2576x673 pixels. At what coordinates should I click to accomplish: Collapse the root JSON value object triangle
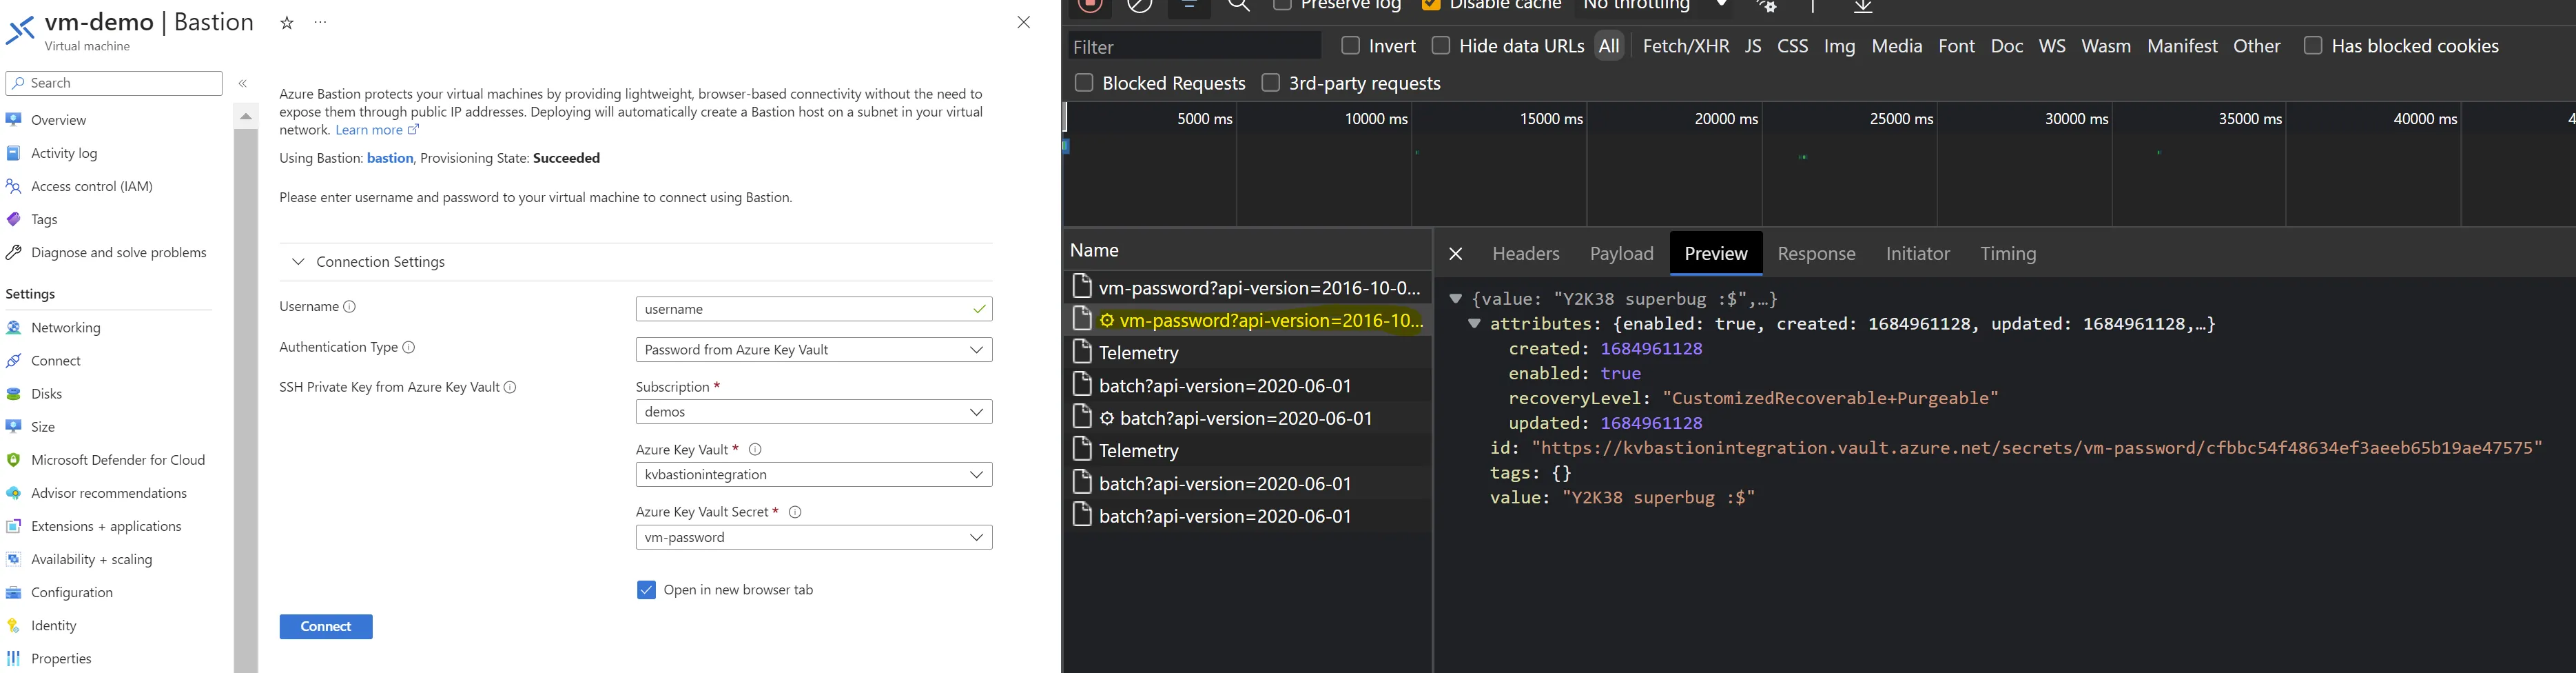click(x=1456, y=299)
